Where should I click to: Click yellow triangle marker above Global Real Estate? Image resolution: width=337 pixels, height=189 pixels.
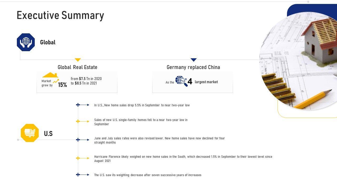tap(78, 60)
